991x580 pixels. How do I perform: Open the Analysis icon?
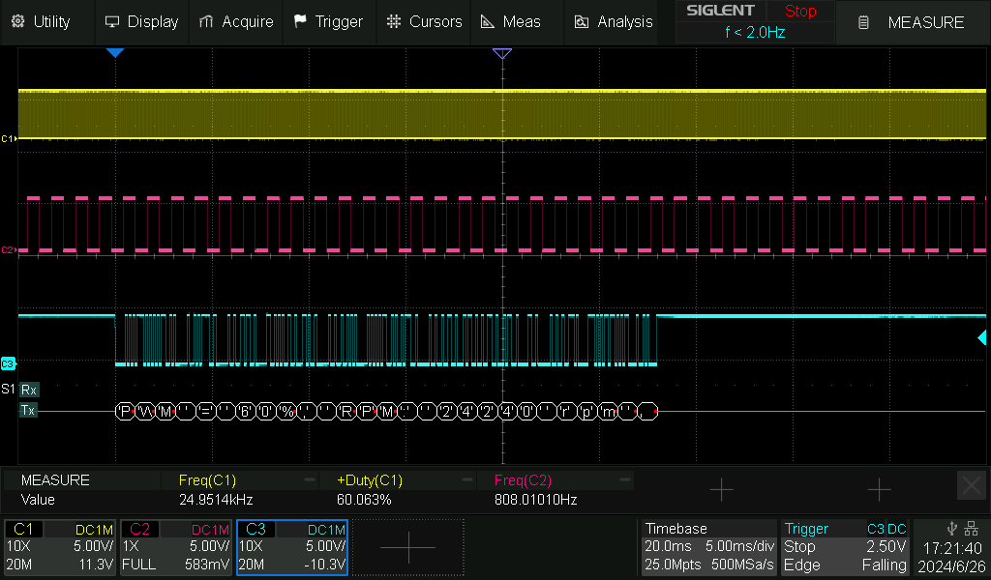(x=582, y=21)
